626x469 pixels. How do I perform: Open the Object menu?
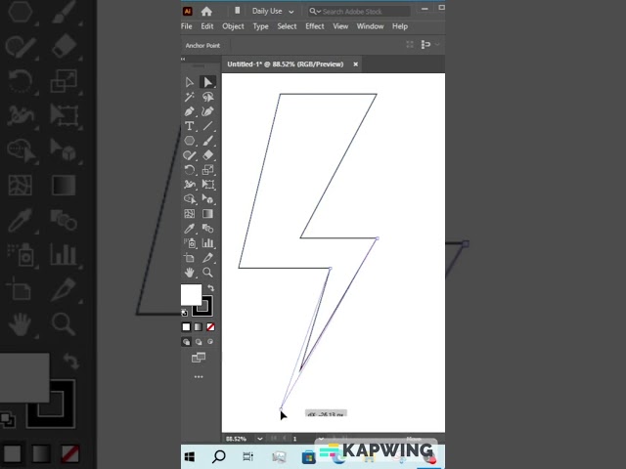point(233,26)
